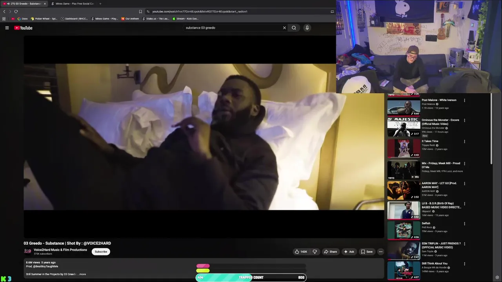Open EEM TRIPLIN - JUST FRIENDS ? thumbnail
Viewport: 502px width, 282px height.
pos(404,250)
